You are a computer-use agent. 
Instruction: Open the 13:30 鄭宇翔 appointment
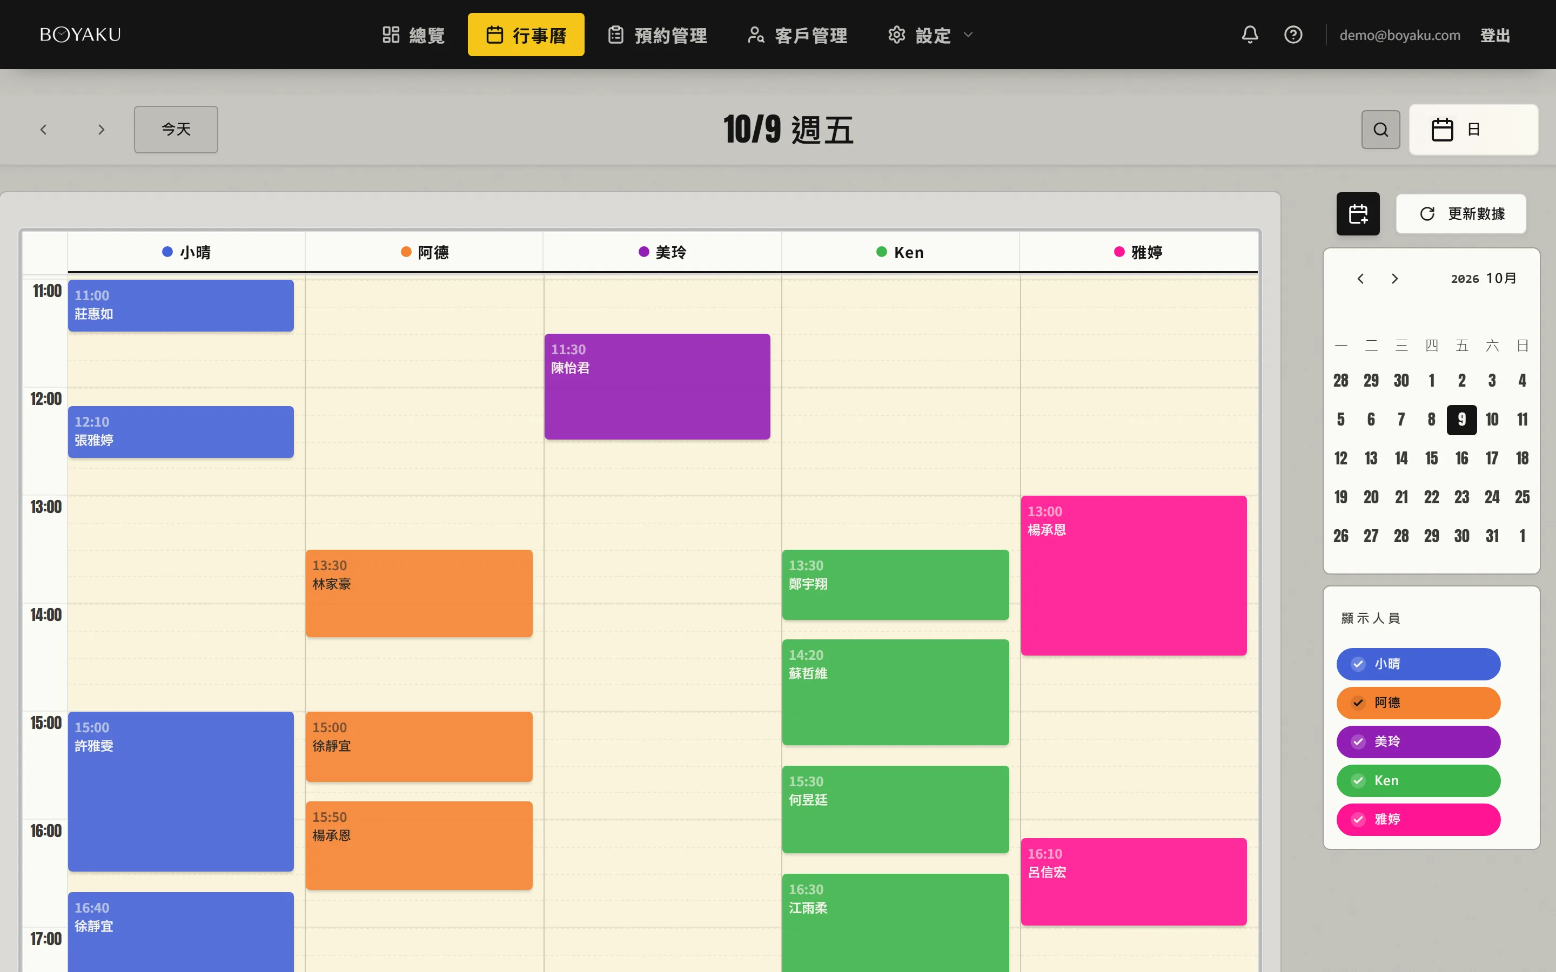[896, 585]
